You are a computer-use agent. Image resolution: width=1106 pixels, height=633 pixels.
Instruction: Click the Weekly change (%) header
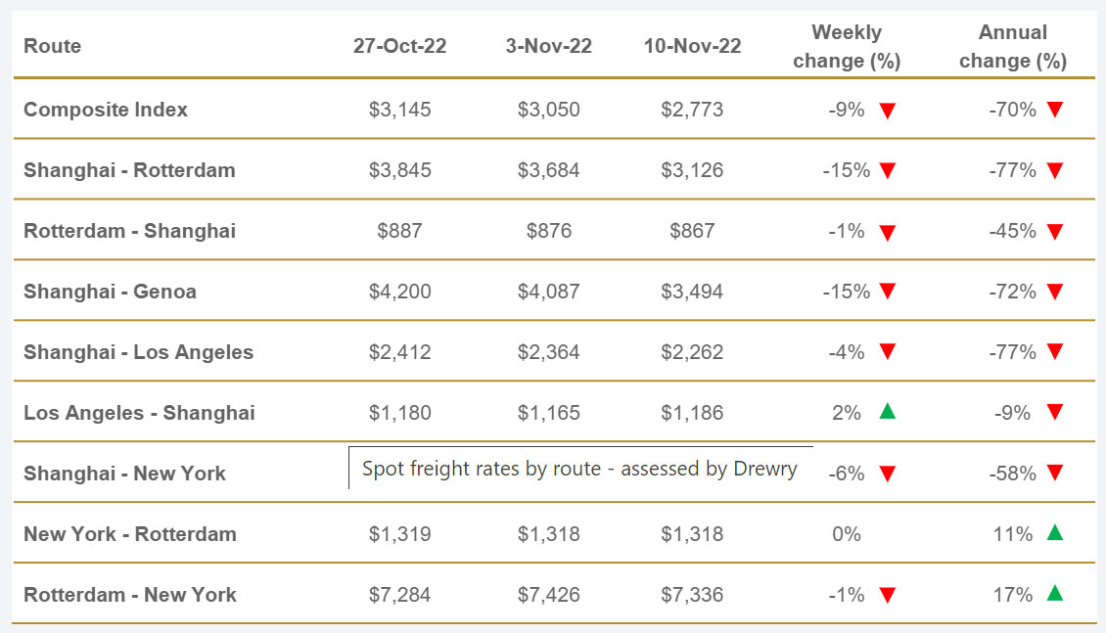point(847,46)
